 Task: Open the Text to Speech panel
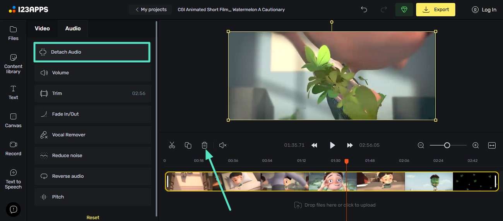pyautogui.click(x=13, y=179)
